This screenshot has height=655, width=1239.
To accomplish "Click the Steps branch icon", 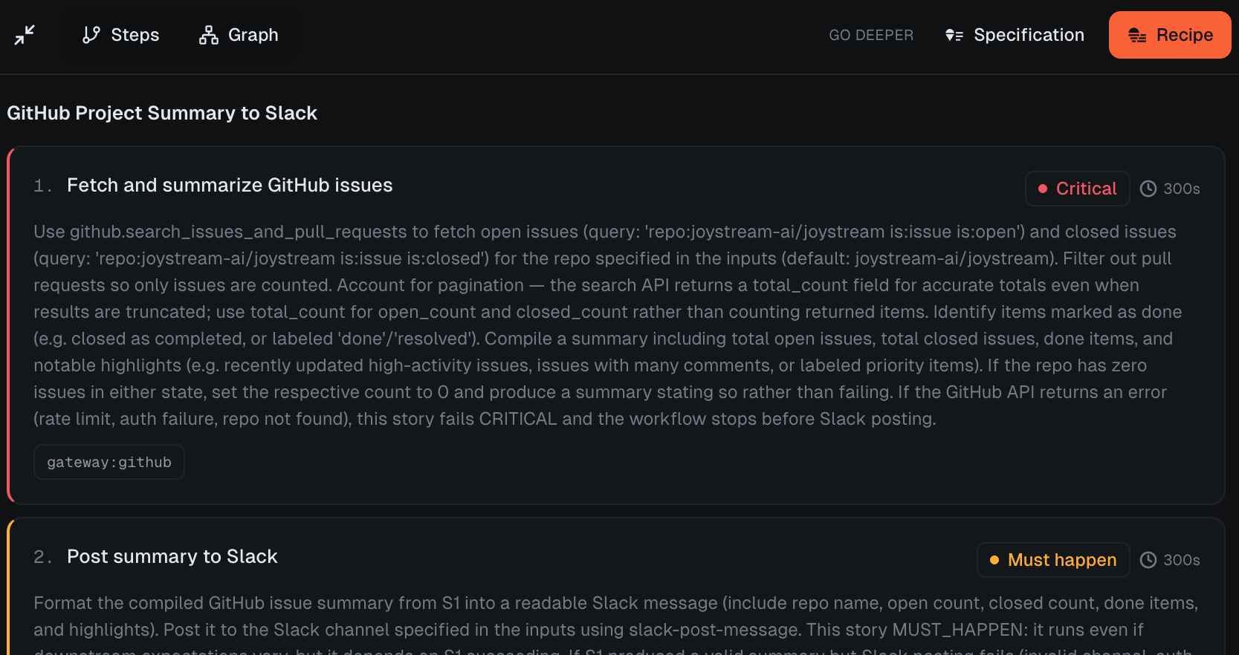I will click(91, 35).
